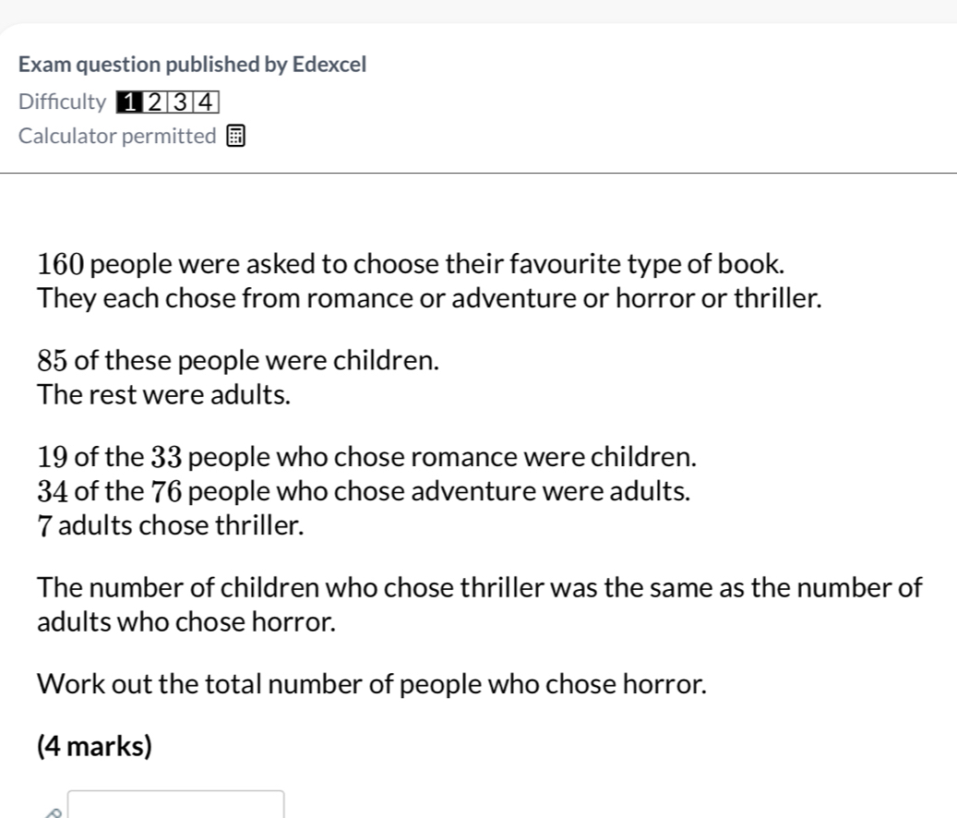Click the 'Work out the total number' sentence
Screen dimensions: 957x818
pyautogui.click(x=373, y=684)
